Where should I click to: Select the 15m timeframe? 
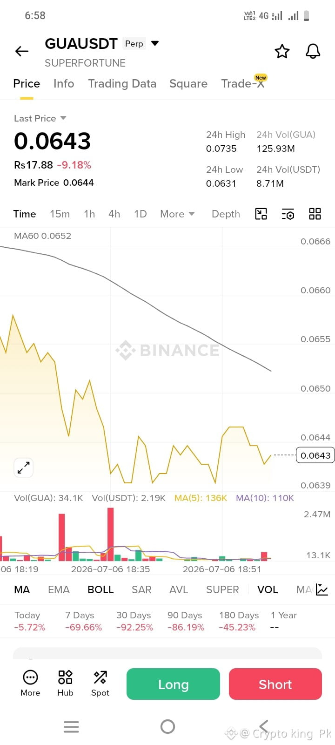(x=60, y=214)
